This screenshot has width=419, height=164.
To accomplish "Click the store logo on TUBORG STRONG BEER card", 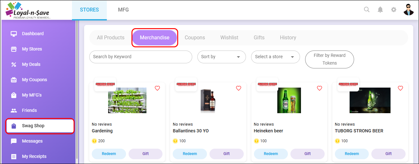I will click(348, 84).
